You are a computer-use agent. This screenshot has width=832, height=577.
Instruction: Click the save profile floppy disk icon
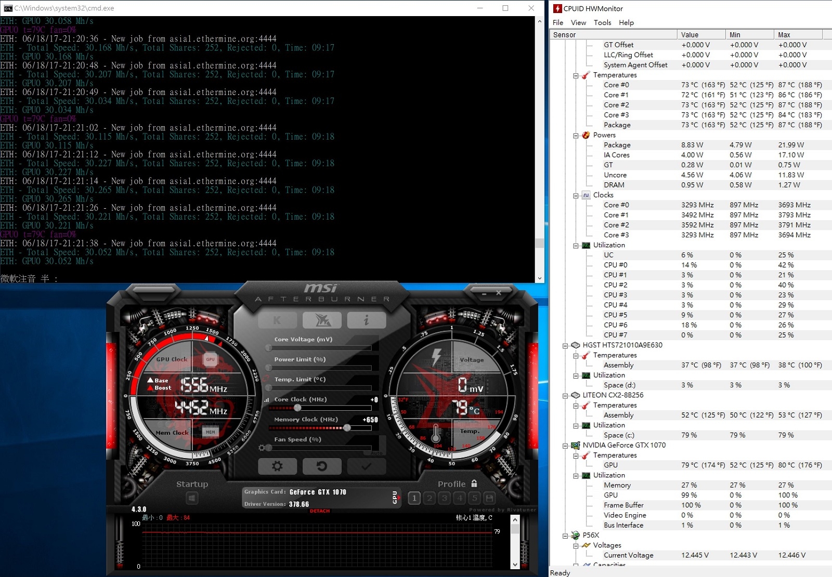click(489, 499)
